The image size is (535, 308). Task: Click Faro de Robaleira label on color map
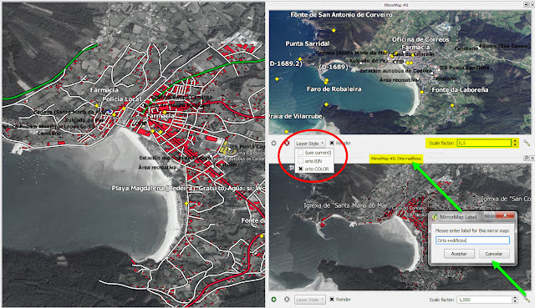point(334,89)
